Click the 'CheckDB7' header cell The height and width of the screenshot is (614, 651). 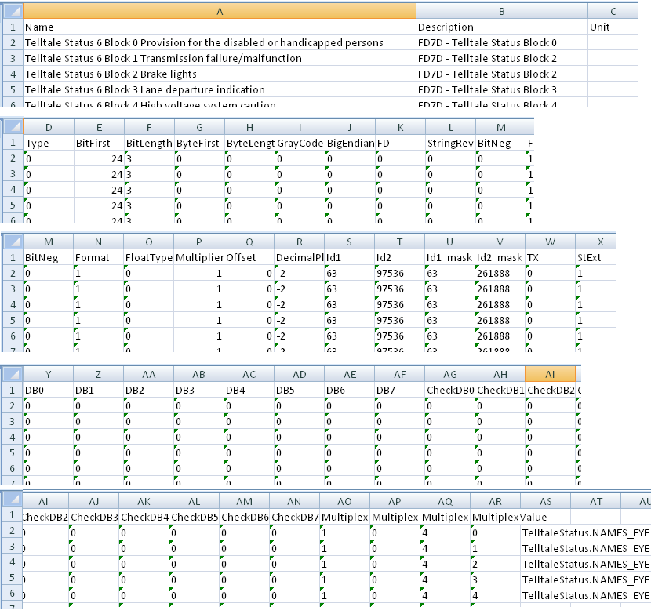295,518
